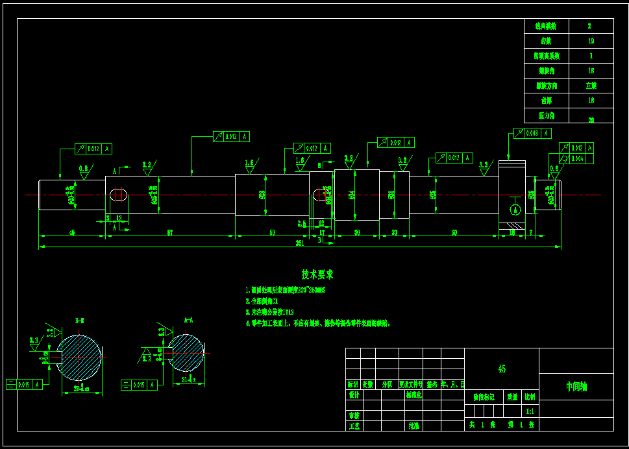Click the 0.004 cylindricity tolerance frame
This screenshot has width=629, height=449.
point(576,158)
